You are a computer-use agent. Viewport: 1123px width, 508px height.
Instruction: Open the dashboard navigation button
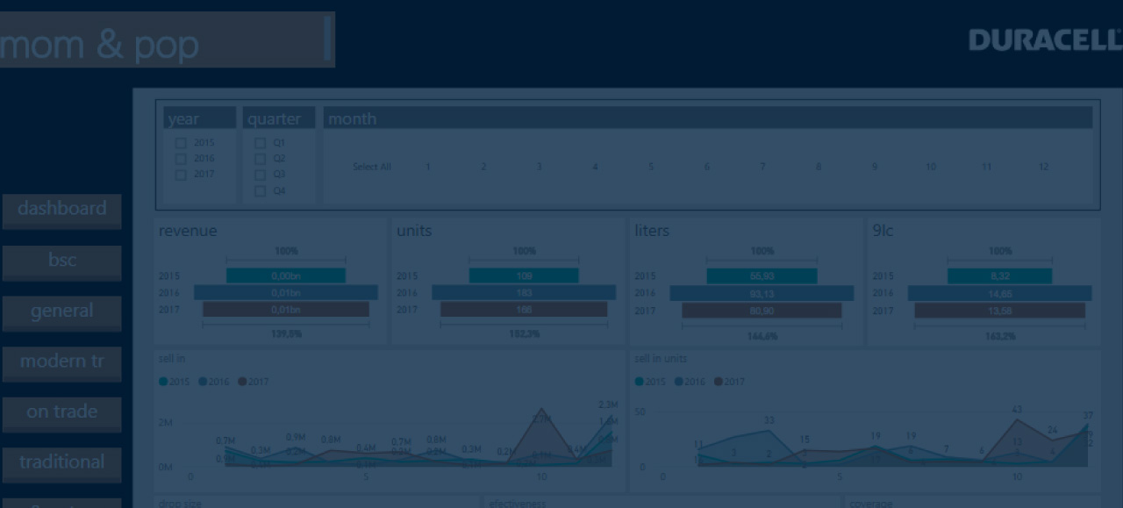[x=61, y=210]
